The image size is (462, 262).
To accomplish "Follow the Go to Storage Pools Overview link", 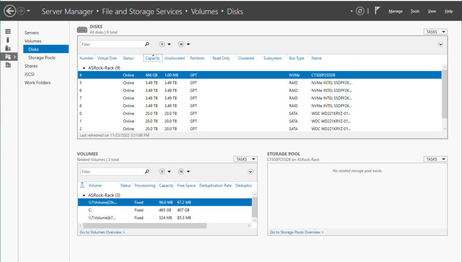I will coord(297,232).
